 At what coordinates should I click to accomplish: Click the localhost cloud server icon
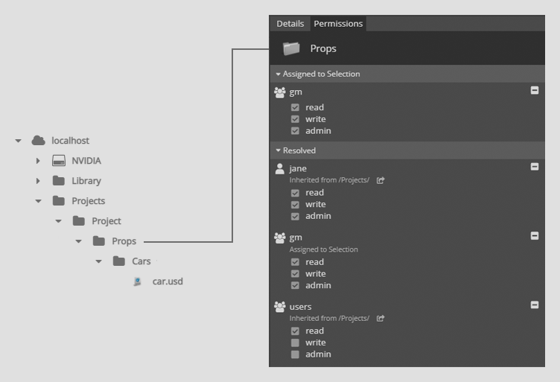tap(38, 140)
